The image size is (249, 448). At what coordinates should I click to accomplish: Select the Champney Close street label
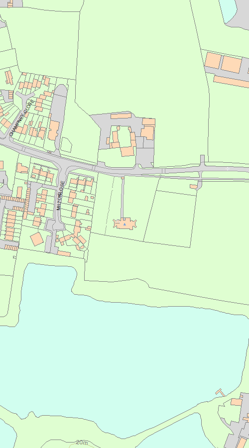coord(22,118)
